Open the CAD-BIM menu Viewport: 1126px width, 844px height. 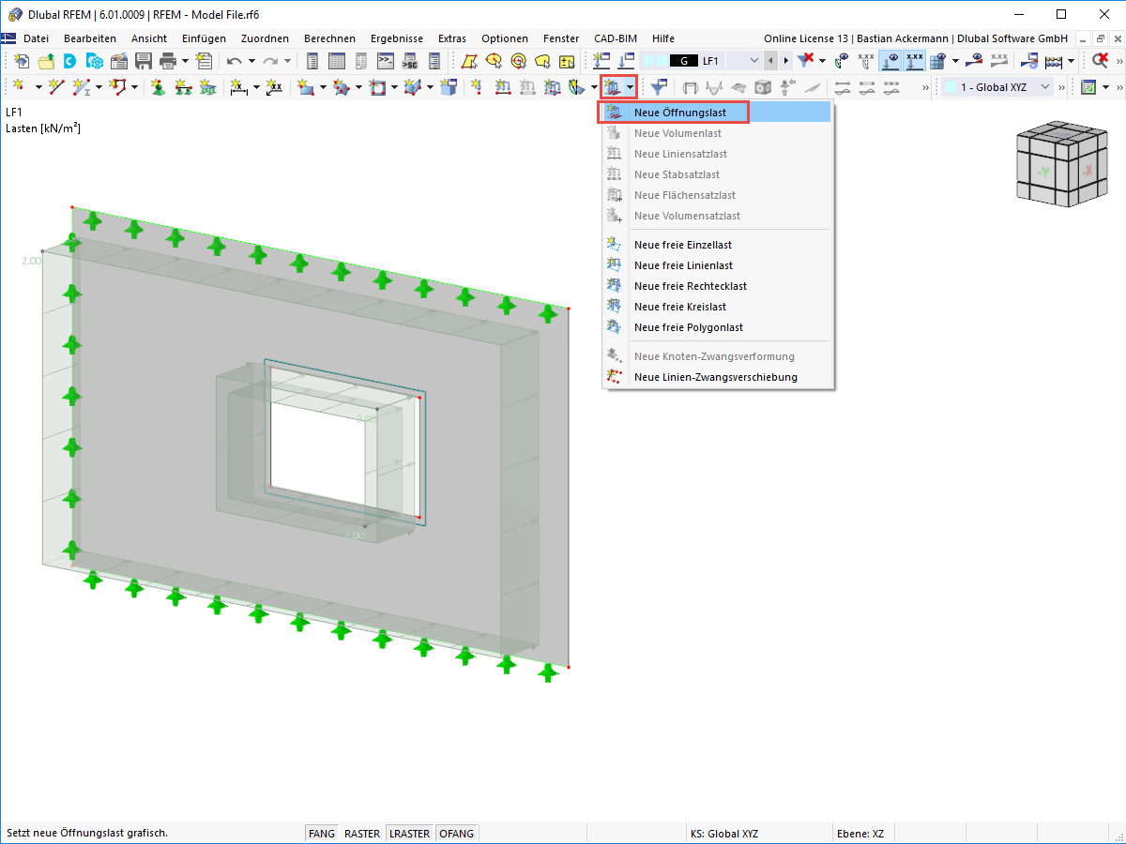616,38
